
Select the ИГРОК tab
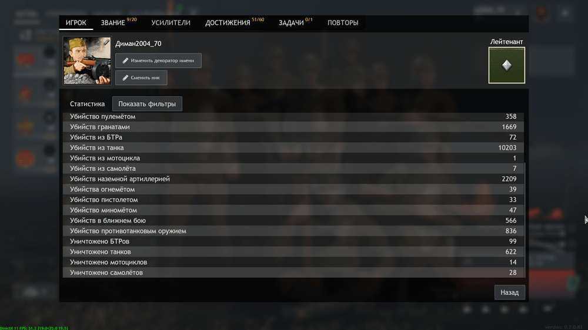[76, 22]
